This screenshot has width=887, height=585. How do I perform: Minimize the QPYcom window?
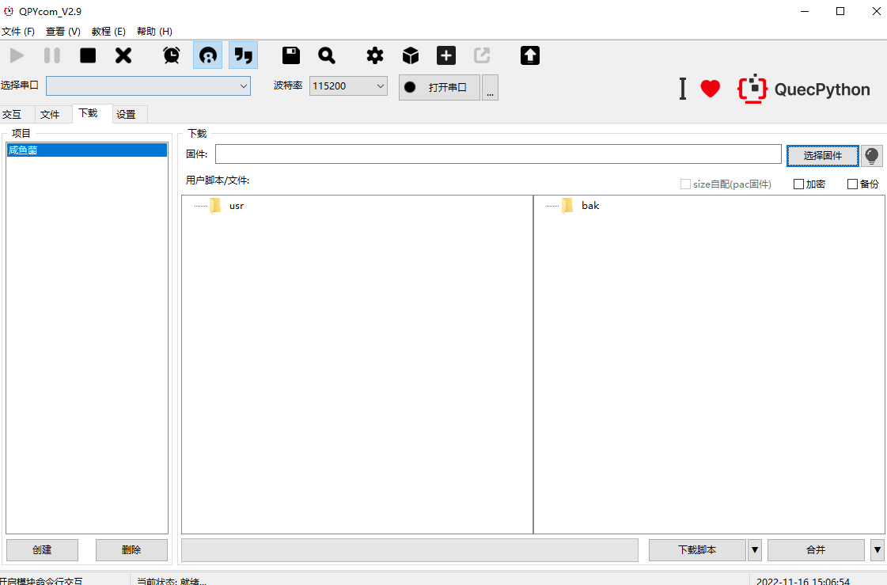pos(805,11)
